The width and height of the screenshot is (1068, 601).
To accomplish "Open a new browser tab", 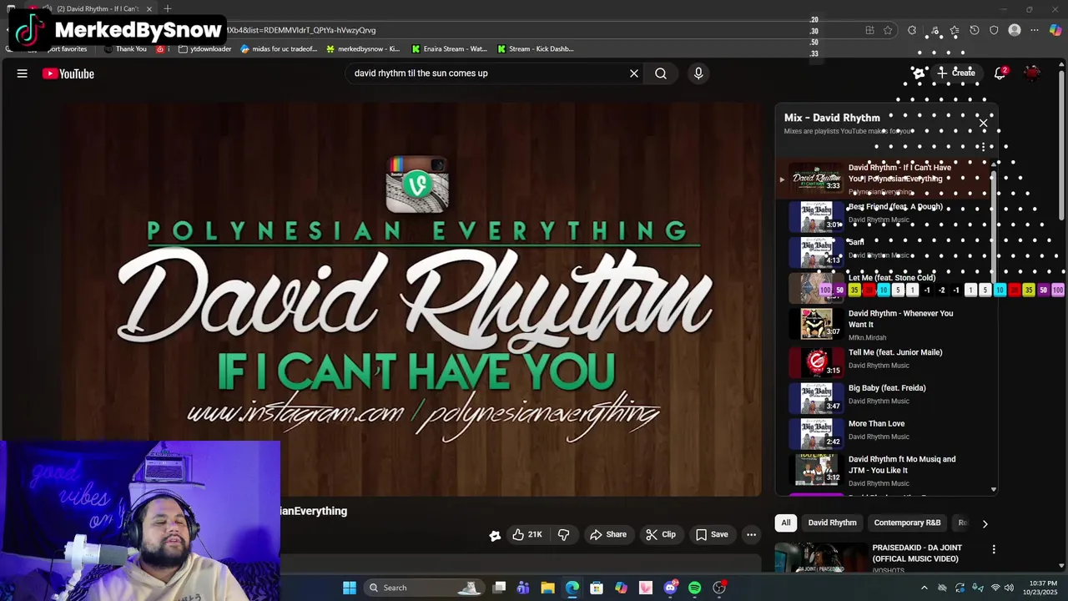I will [x=167, y=8].
